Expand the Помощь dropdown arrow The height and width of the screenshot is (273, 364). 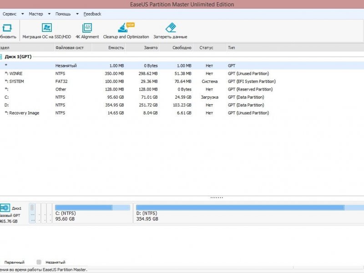[x=77, y=14]
